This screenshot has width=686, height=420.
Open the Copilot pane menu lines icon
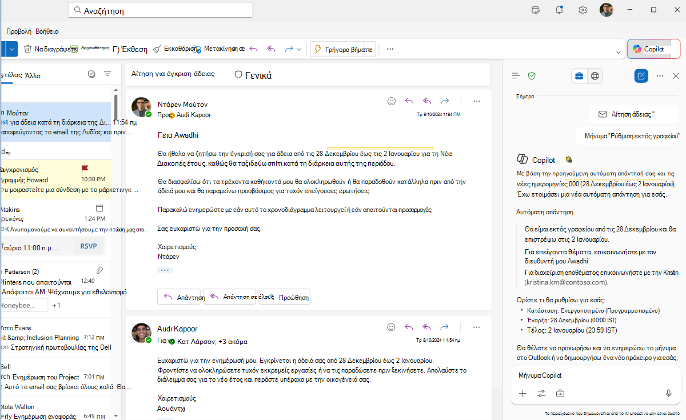click(516, 75)
